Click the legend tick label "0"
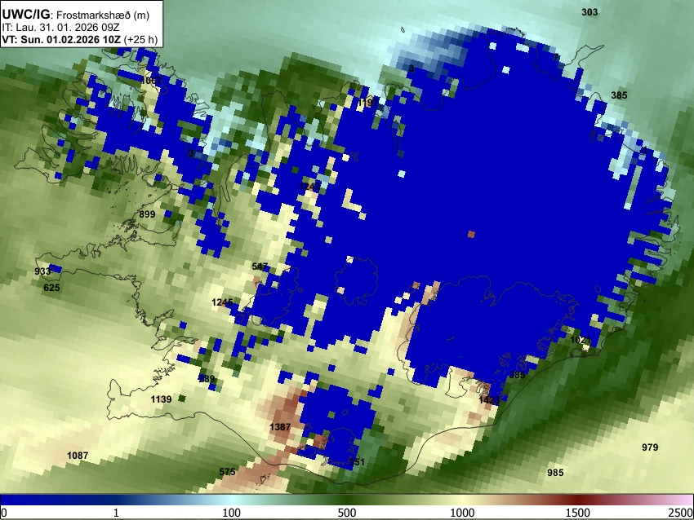This screenshot has height=520, width=694. pyautogui.click(x=4, y=513)
